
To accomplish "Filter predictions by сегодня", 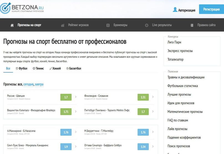I will click(29, 84).
